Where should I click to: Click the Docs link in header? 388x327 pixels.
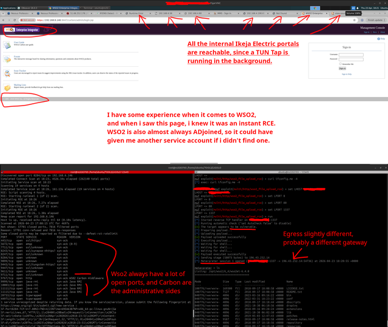pyautogui.click(x=375, y=32)
